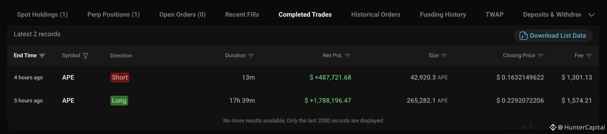Screen dimensions: 607x134
Task: Select the Open Orders tab
Action: click(x=182, y=15)
